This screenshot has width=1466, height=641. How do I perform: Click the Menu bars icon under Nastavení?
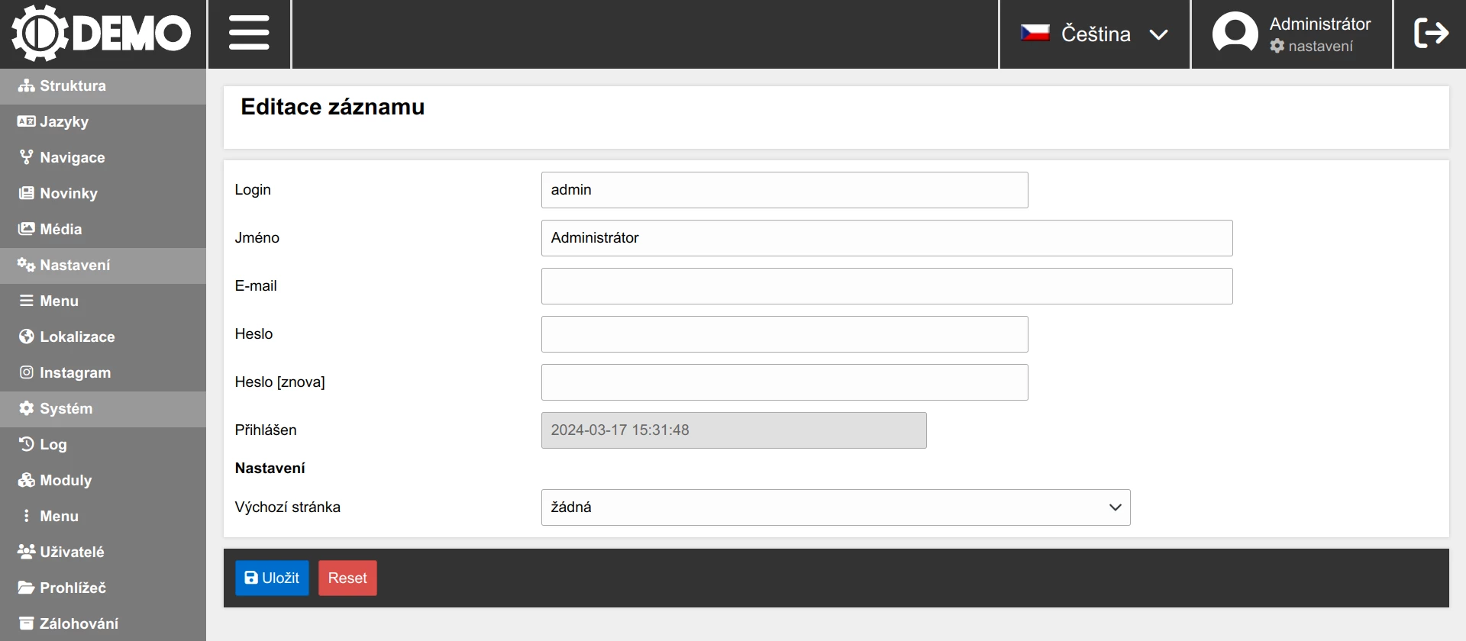(27, 301)
